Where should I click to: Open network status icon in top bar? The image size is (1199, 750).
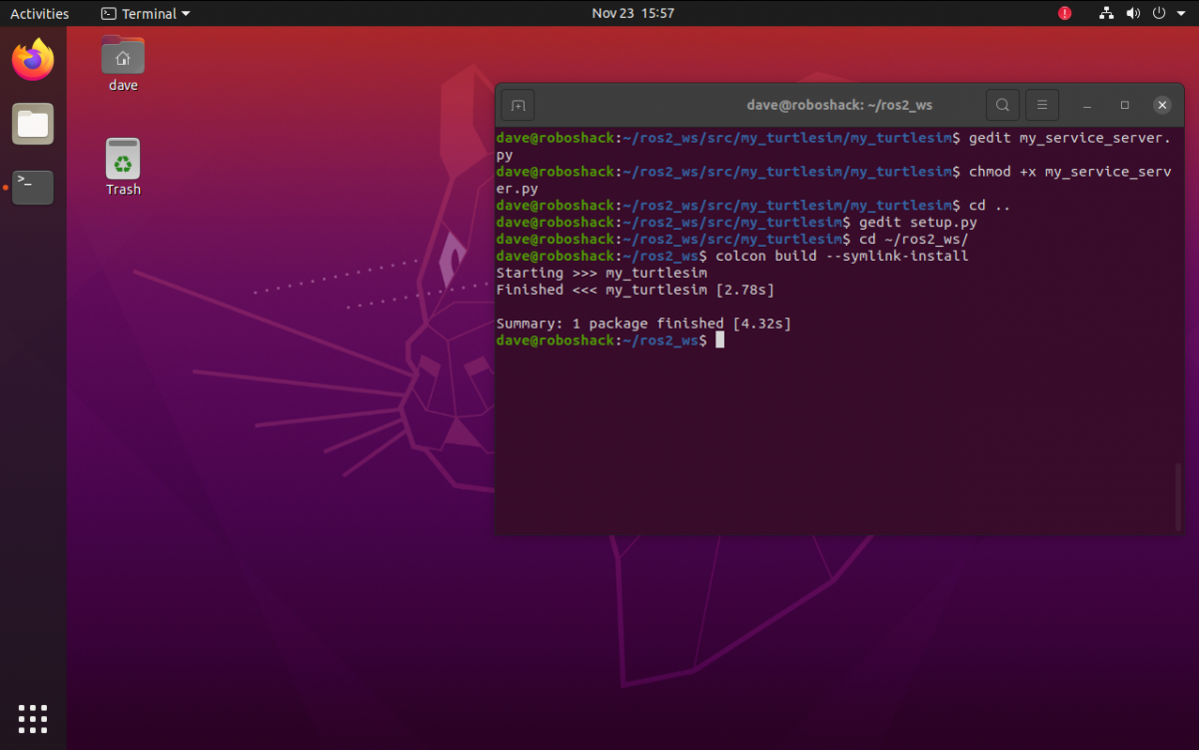1106,14
